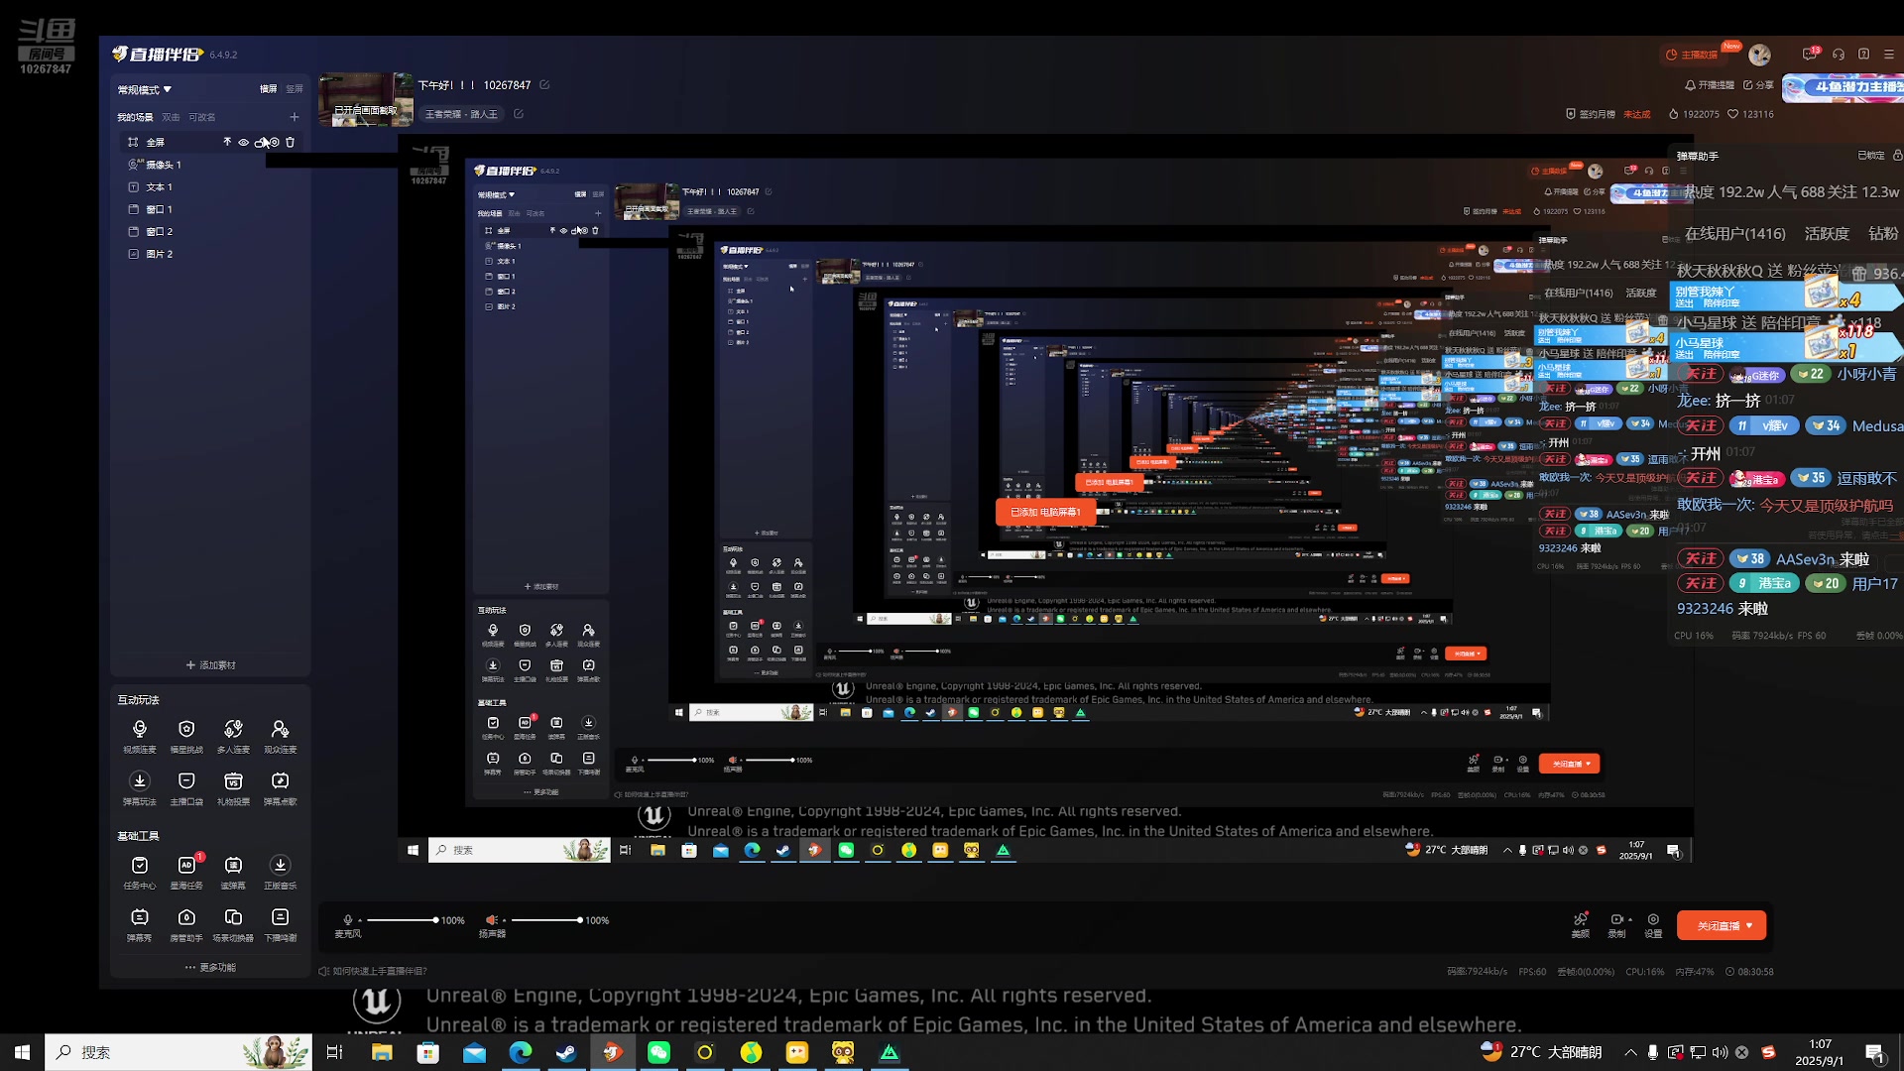
Task: Open the 弹幕玩法 danmaku games tool
Action: 140,787
